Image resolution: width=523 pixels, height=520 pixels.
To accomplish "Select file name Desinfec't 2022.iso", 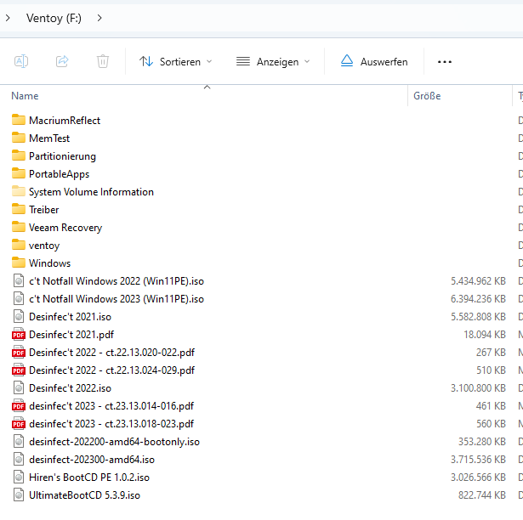I will pos(70,388).
